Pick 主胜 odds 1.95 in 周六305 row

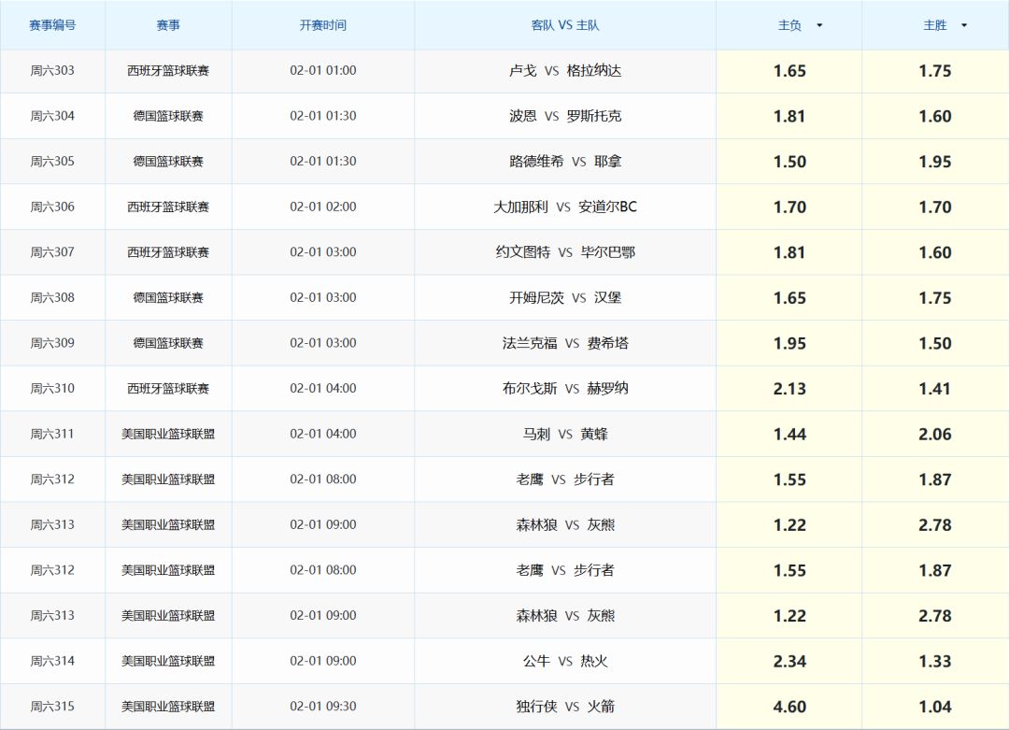(935, 163)
